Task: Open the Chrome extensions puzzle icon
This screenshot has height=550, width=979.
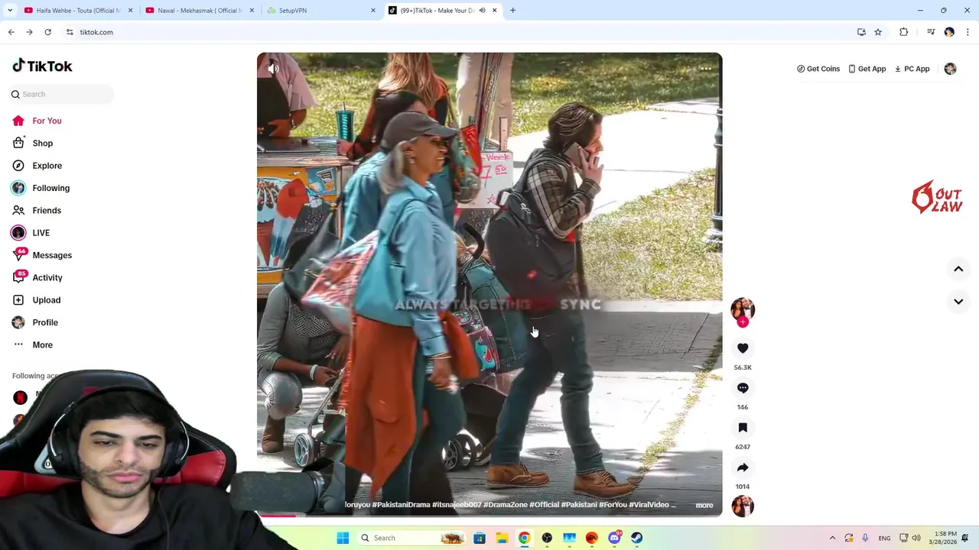Action: coord(903,32)
